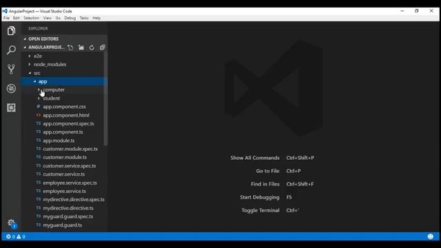This screenshot has width=441, height=248.
Task: Open the Selection menu
Action: coord(31,18)
